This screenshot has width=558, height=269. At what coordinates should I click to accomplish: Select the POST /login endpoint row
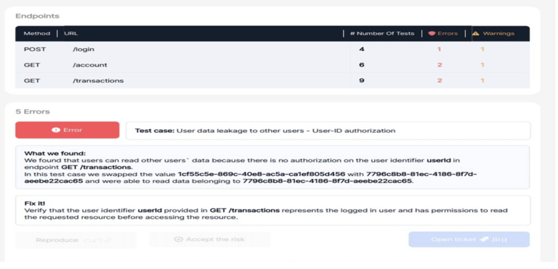pyautogui.click(x=163, y=50)
